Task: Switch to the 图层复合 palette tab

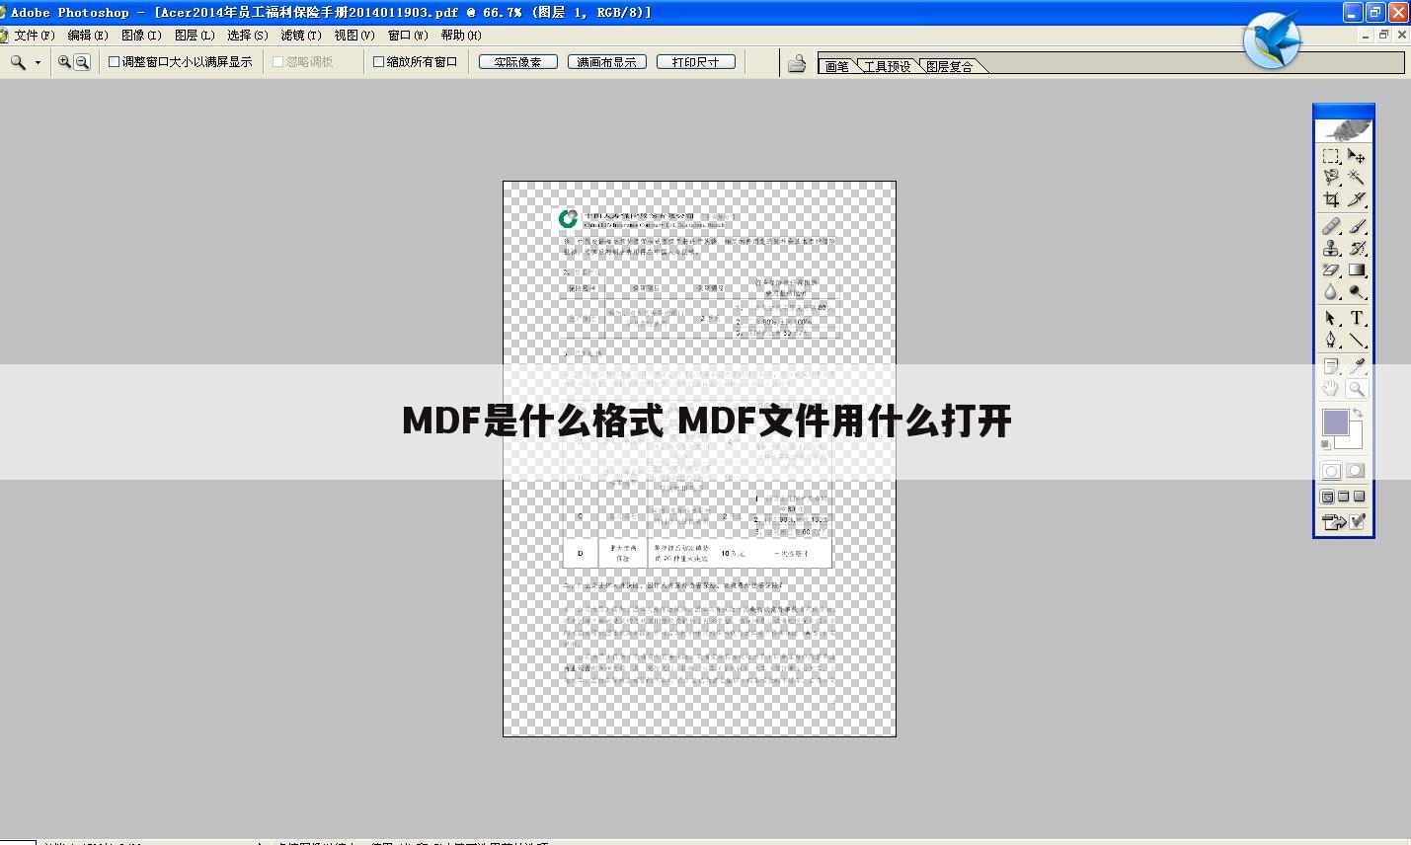Action: [x=950, y=66]
